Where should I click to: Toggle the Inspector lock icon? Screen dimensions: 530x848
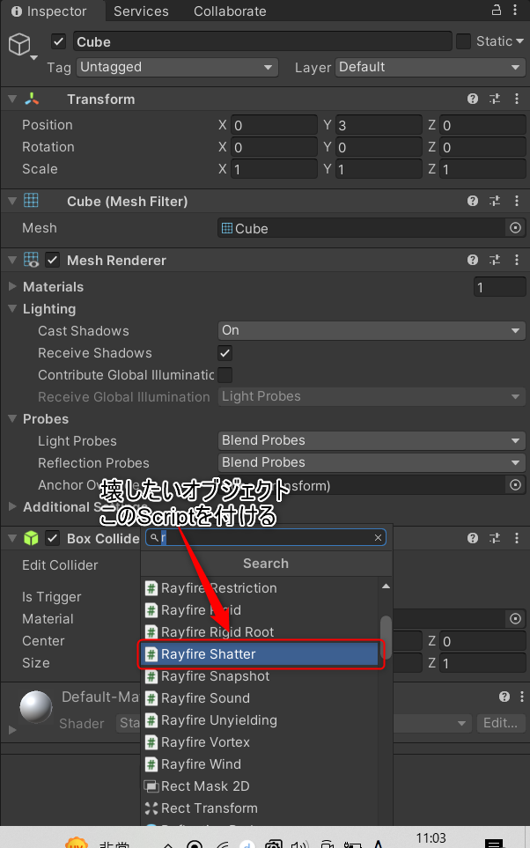pyautogui.click(x=496, y=10)
